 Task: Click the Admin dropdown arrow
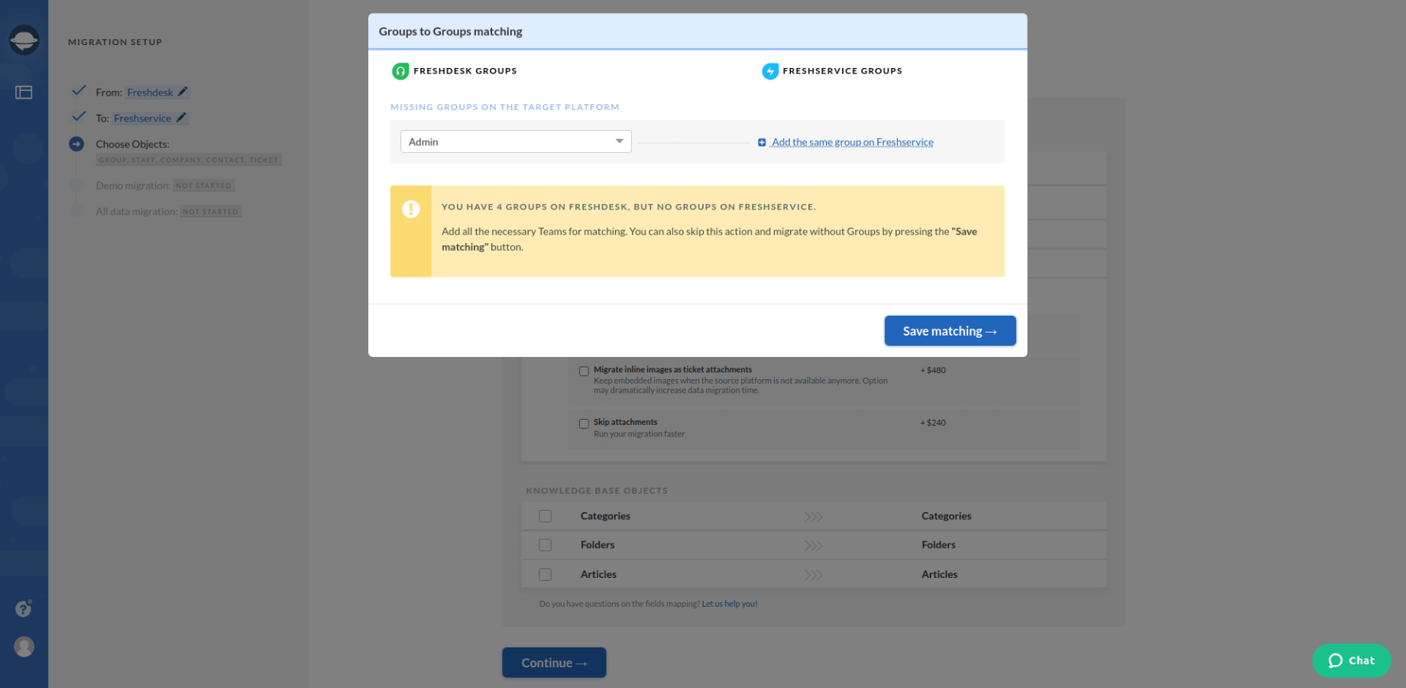pyautogui.click(x=620, y=141)
